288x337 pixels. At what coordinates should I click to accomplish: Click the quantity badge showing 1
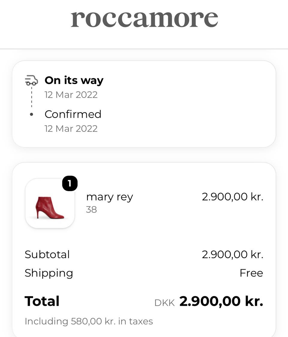(70, 183)
